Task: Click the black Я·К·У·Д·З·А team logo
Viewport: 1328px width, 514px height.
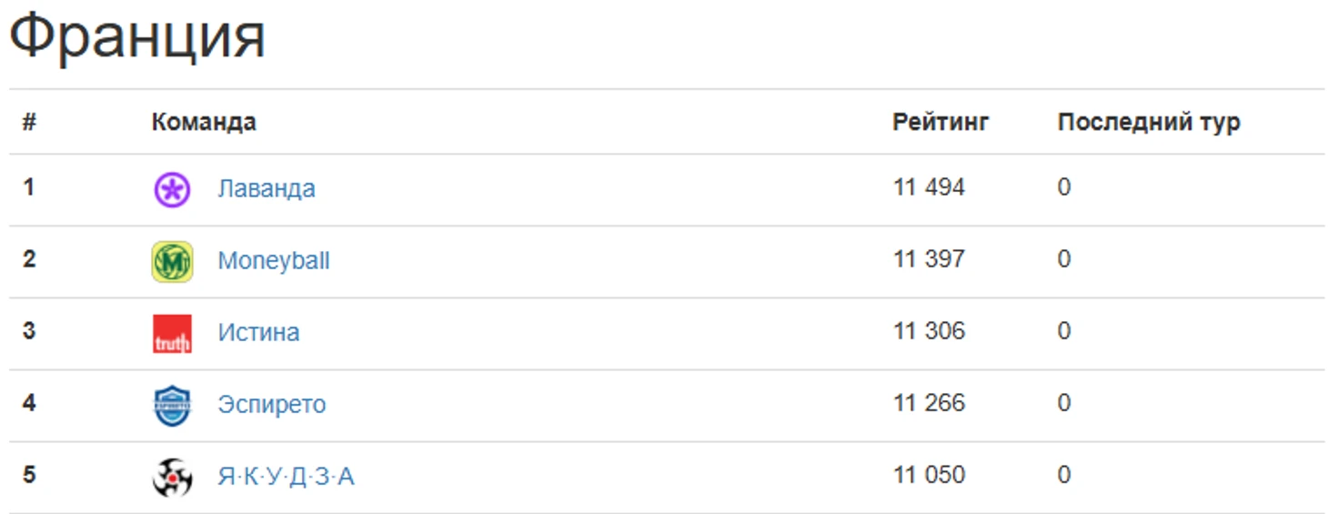Action: [x=171, y=477]
